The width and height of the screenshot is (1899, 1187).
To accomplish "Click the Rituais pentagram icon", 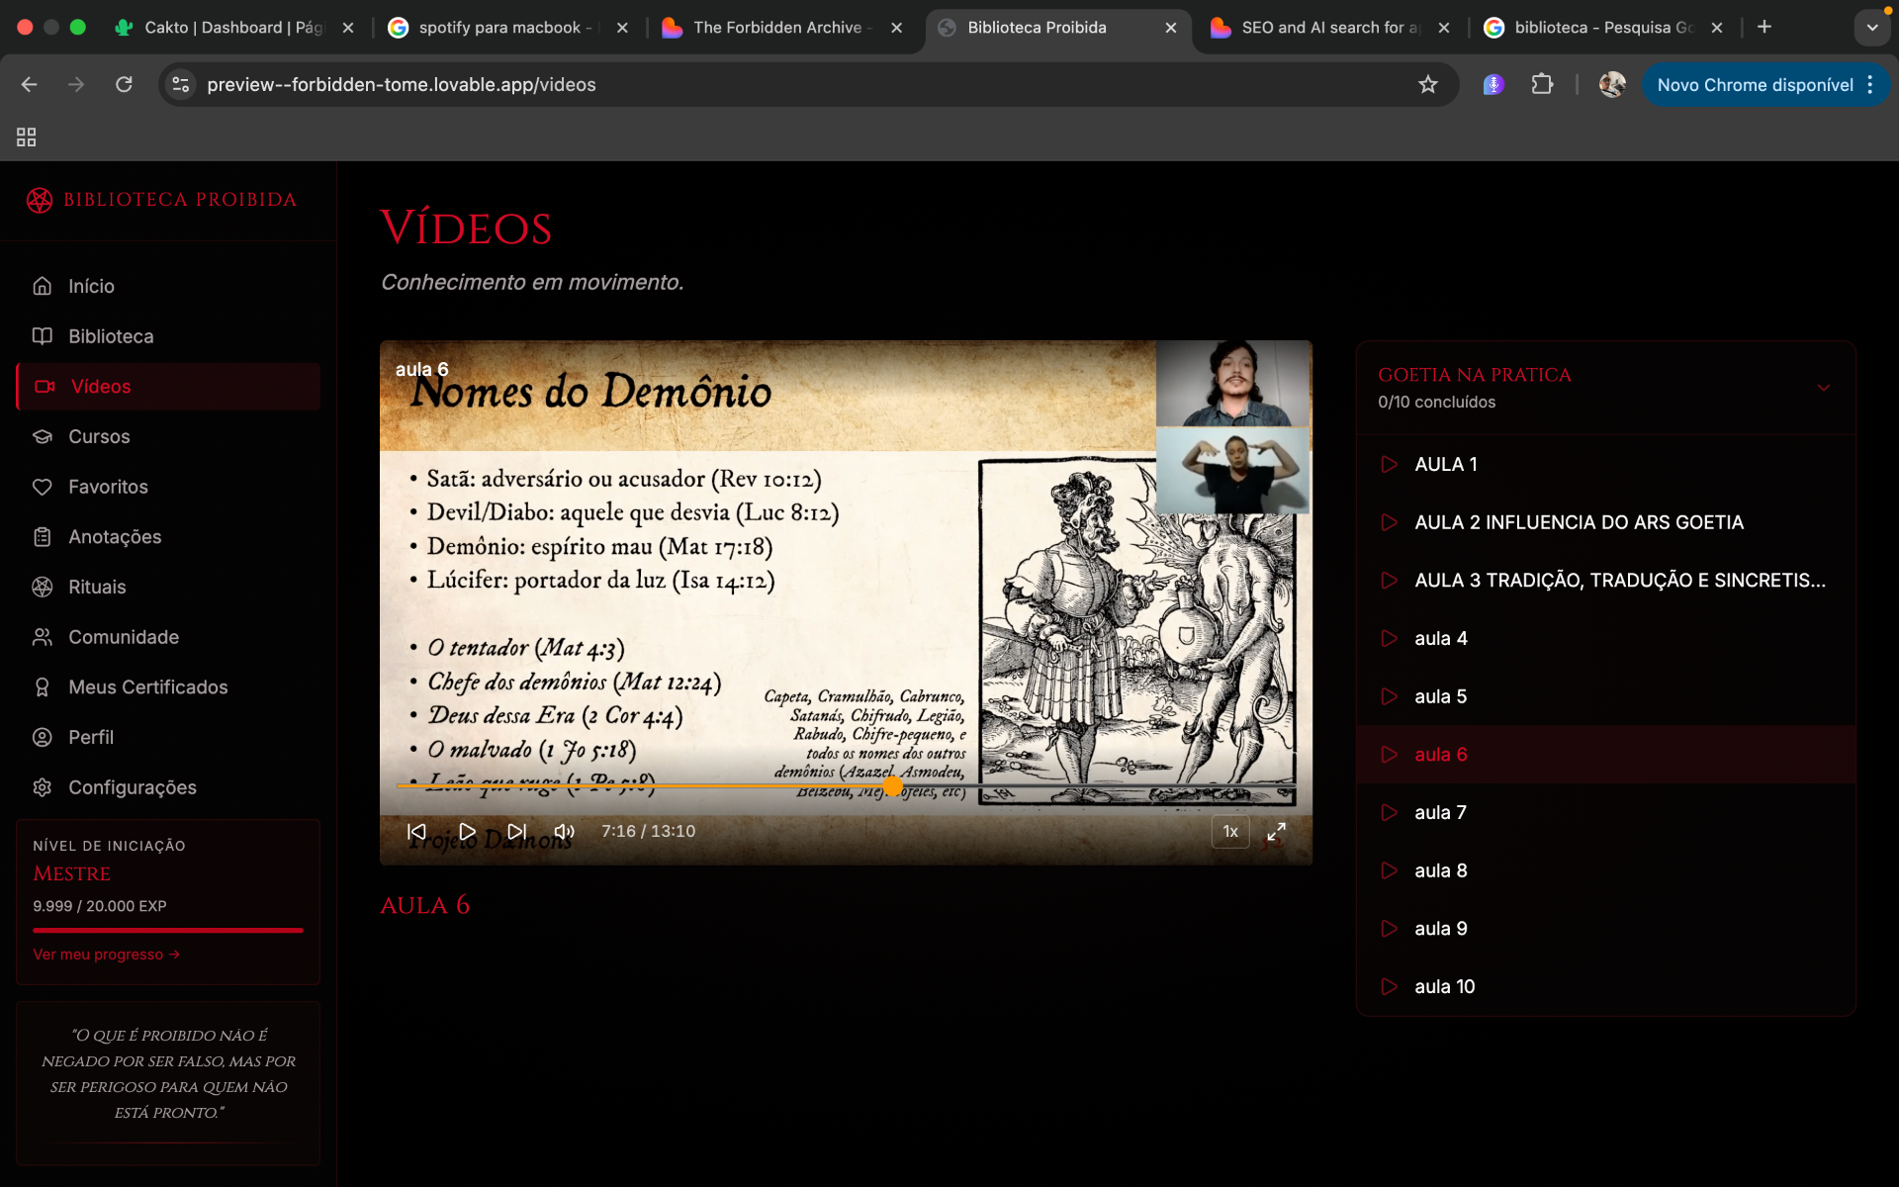I will point(42,587).
